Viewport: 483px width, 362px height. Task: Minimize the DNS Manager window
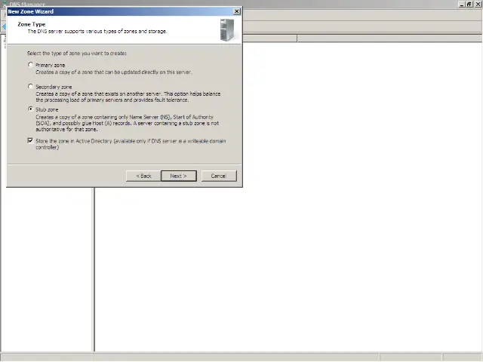(x=461, y=4)
